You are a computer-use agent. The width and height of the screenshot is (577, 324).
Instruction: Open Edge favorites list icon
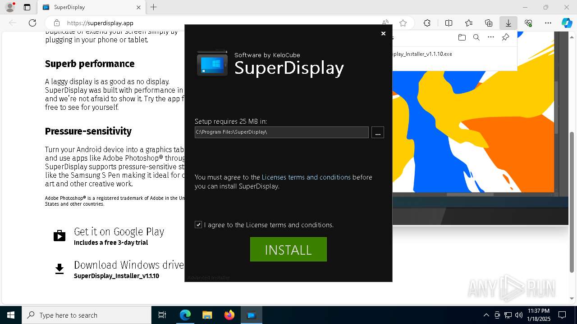[469, 23]
